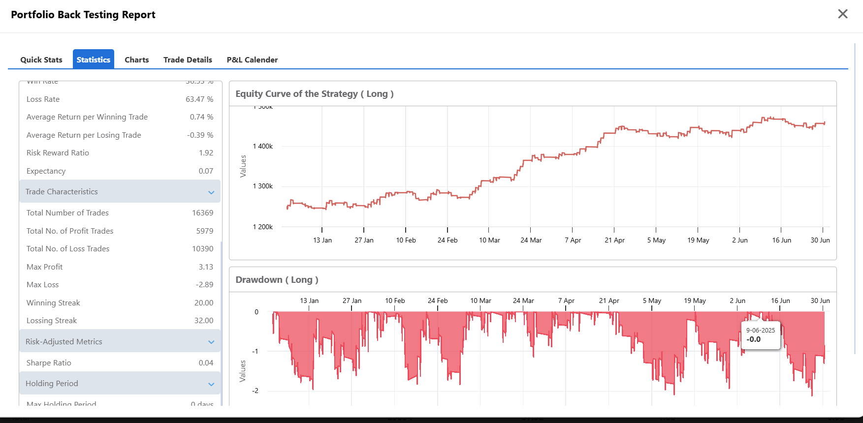Collapse the Risk-Adjusted Metrics chevron
The image size is (863, 423).
(211, 342)
